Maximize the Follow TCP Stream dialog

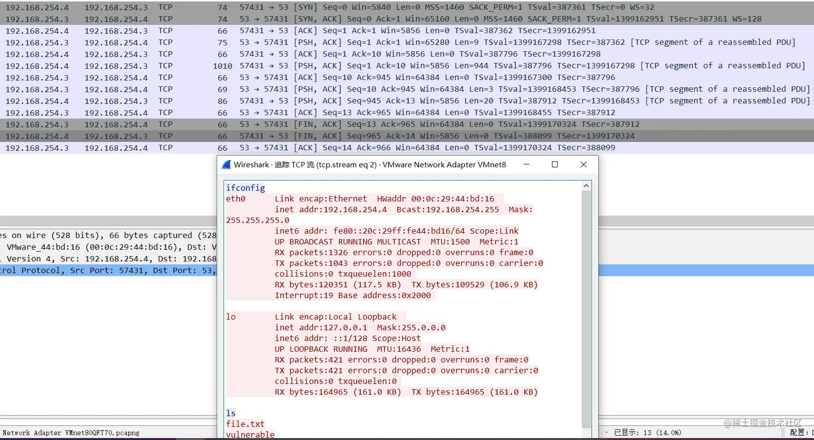click(x=555, y=164)
